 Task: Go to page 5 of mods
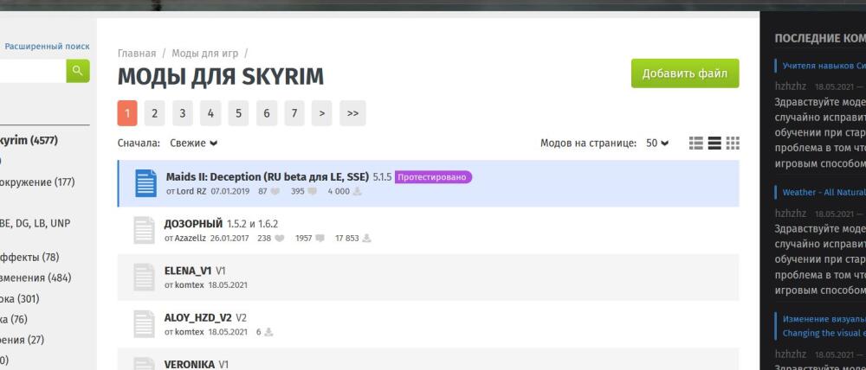pos(238,113)
